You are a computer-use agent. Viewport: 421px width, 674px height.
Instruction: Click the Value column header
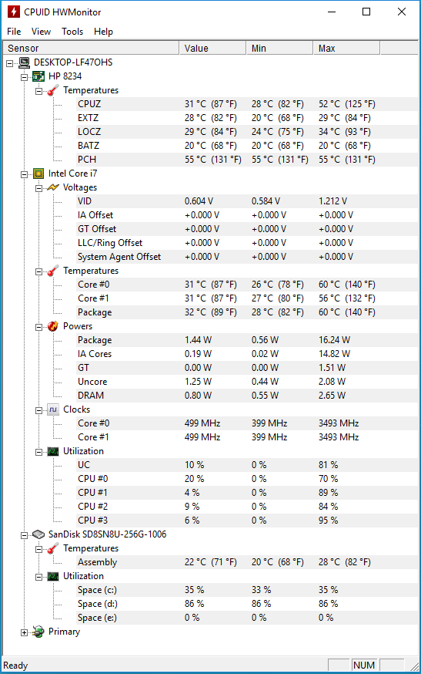tap(212, 48)
